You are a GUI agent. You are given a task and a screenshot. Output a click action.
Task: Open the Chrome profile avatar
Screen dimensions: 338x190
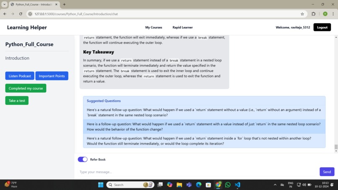pos(325,14)
